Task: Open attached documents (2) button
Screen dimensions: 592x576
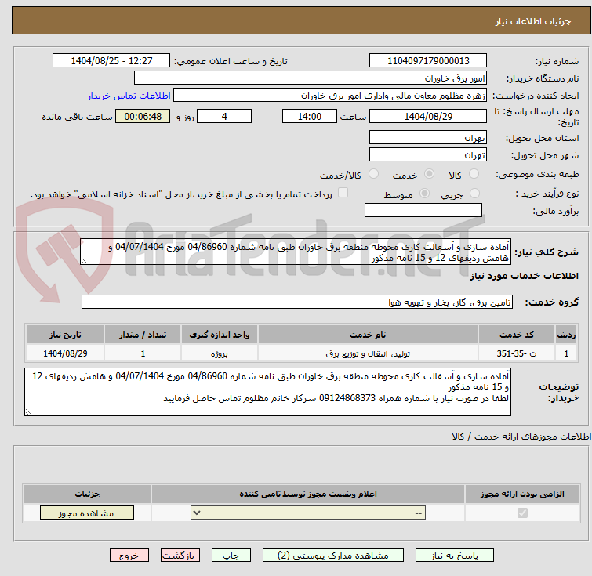Action: coord(333,556)
